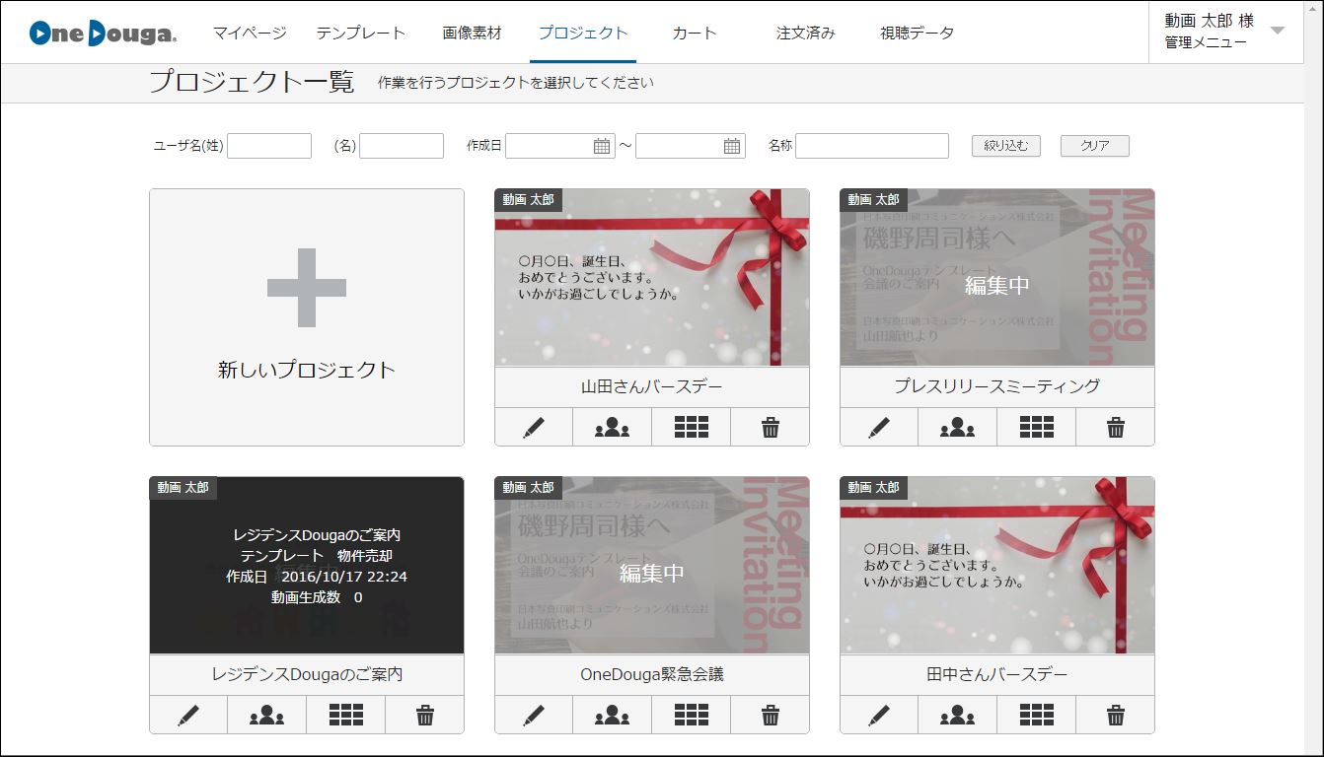The height and width of the screenshot is (757, 1324).
Task: Click the 絞り込む filter button
Action: 1006,146
